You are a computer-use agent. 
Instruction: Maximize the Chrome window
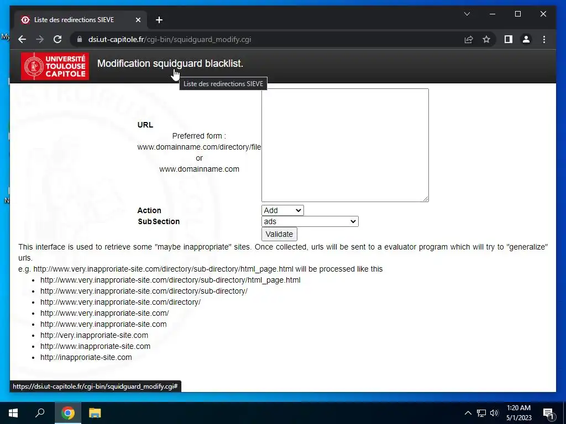(x=517, y=14)
